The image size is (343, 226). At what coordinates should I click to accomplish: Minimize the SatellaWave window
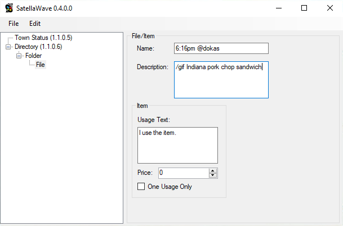click(x=279, y=8)
